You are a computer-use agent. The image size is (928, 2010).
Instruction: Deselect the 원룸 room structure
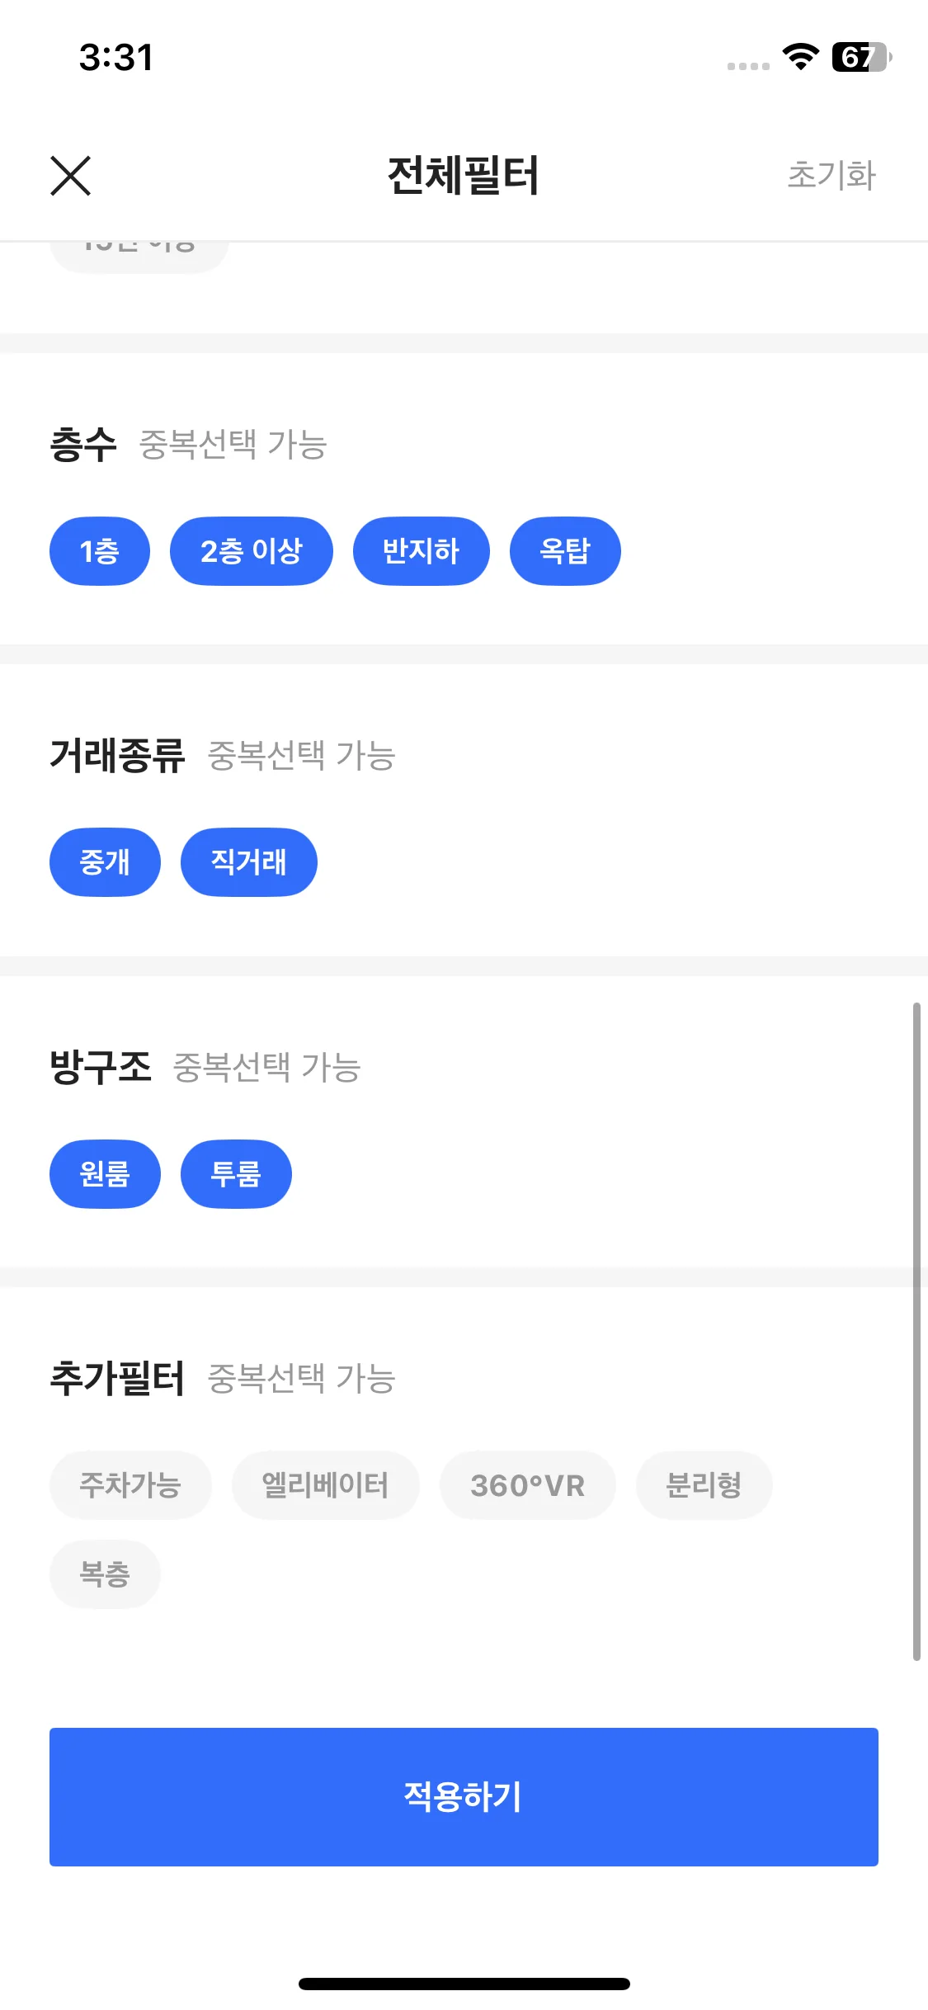click(105, 1174)
